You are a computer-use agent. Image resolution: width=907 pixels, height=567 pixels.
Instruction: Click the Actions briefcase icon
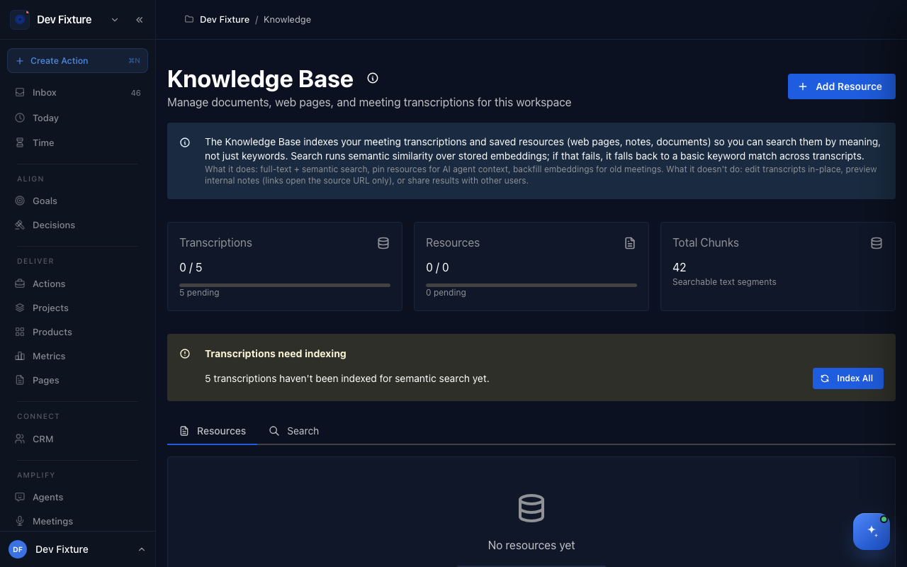click(x=20, y=283)
